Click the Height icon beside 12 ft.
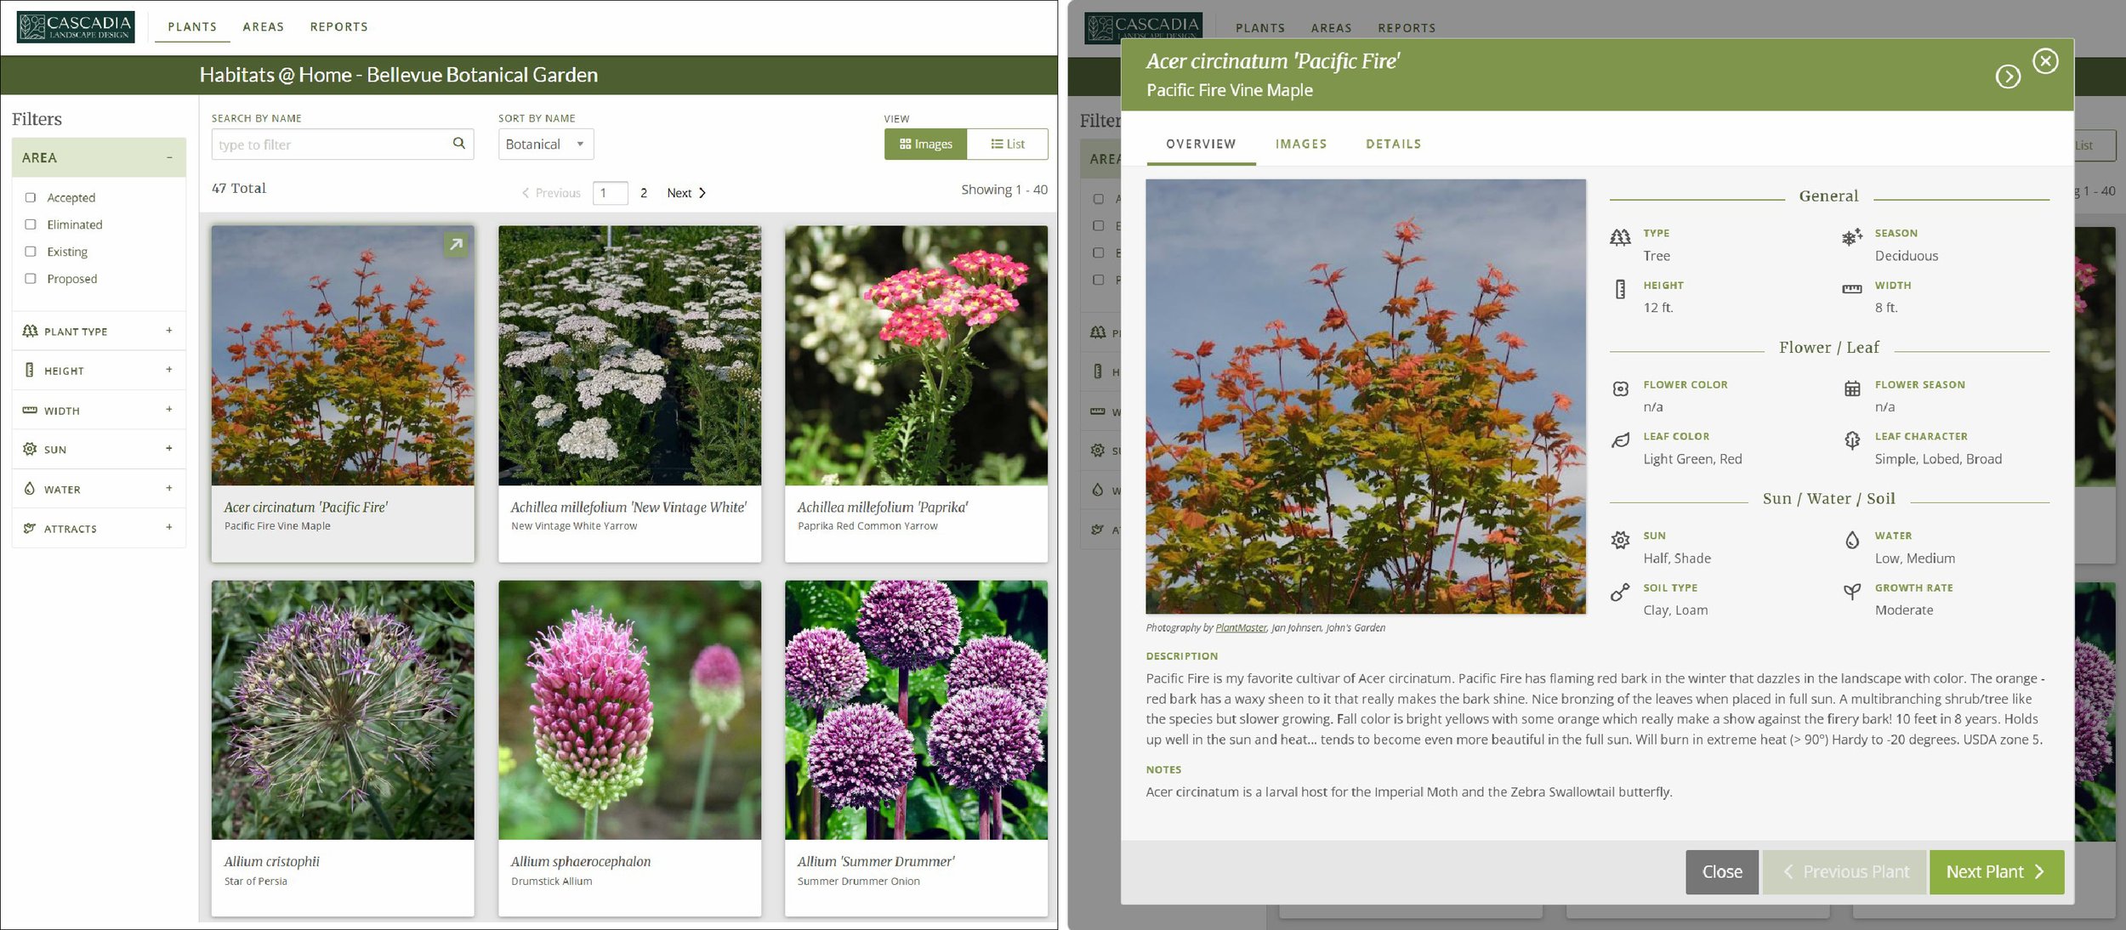 [1620, 289]
